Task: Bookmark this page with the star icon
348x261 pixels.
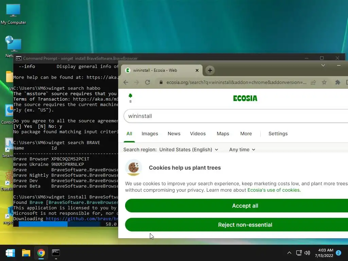Action: coord(324,82)
